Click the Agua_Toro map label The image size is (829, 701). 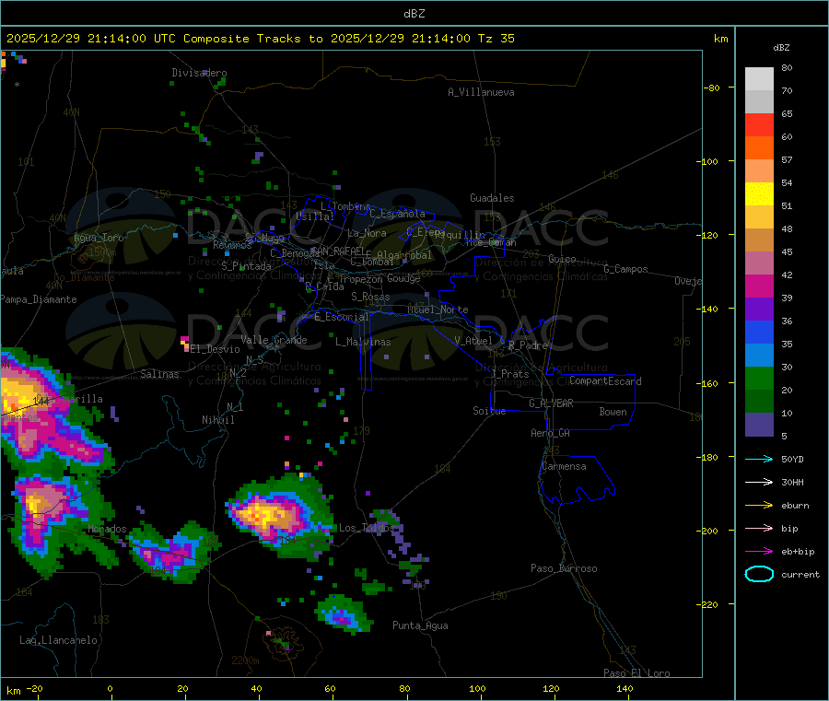tap(99, 238)
